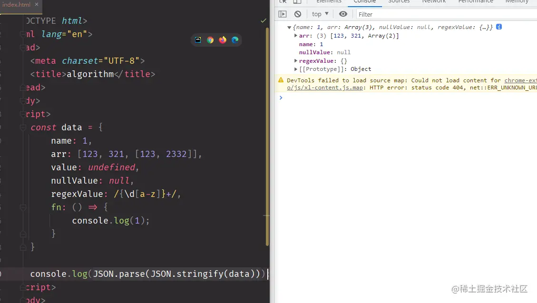Viewport: 537px width, 303px height.
Task: Switch to the Network DevTools tab
Action: point(434,2)
